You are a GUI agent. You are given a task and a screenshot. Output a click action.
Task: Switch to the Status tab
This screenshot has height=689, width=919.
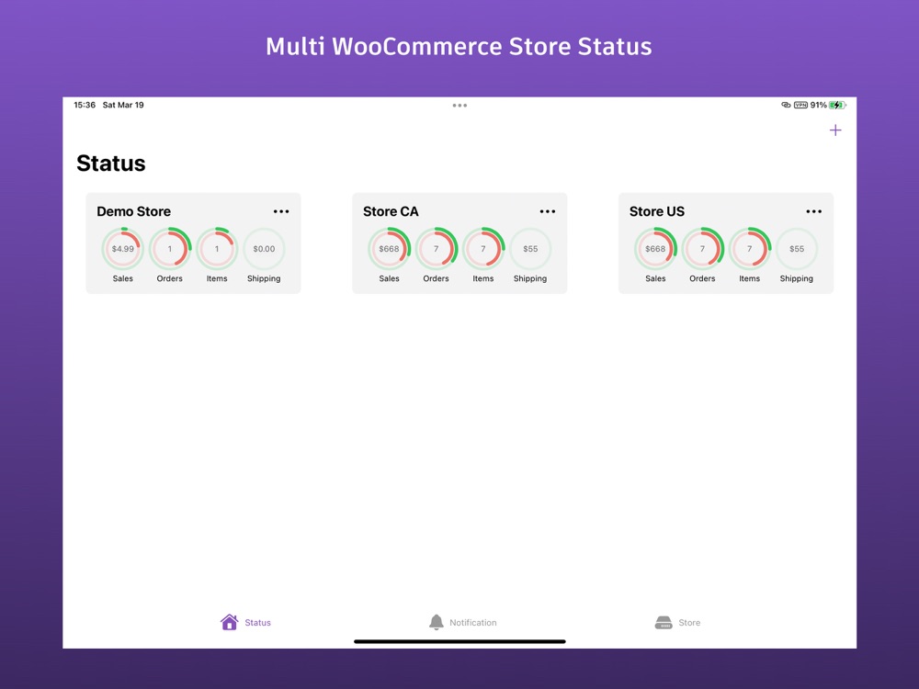click(245, 622)
